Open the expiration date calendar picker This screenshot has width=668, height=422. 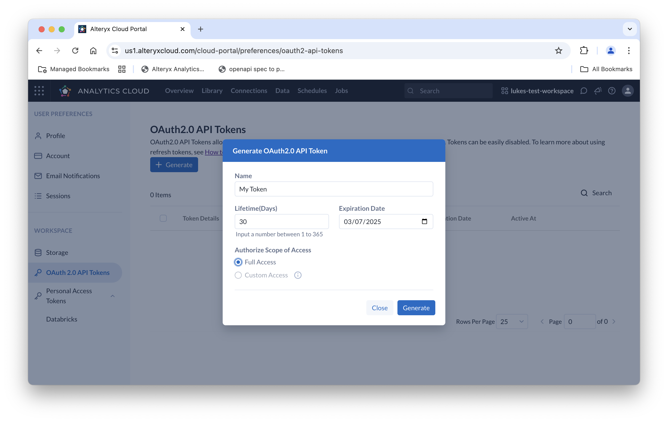[424, 222]
